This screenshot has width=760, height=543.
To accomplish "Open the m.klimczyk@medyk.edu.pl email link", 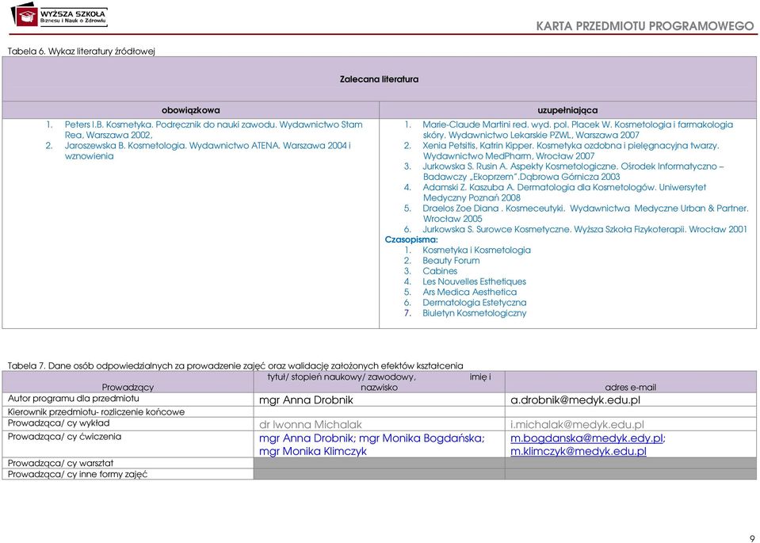I will pos(579,451).
